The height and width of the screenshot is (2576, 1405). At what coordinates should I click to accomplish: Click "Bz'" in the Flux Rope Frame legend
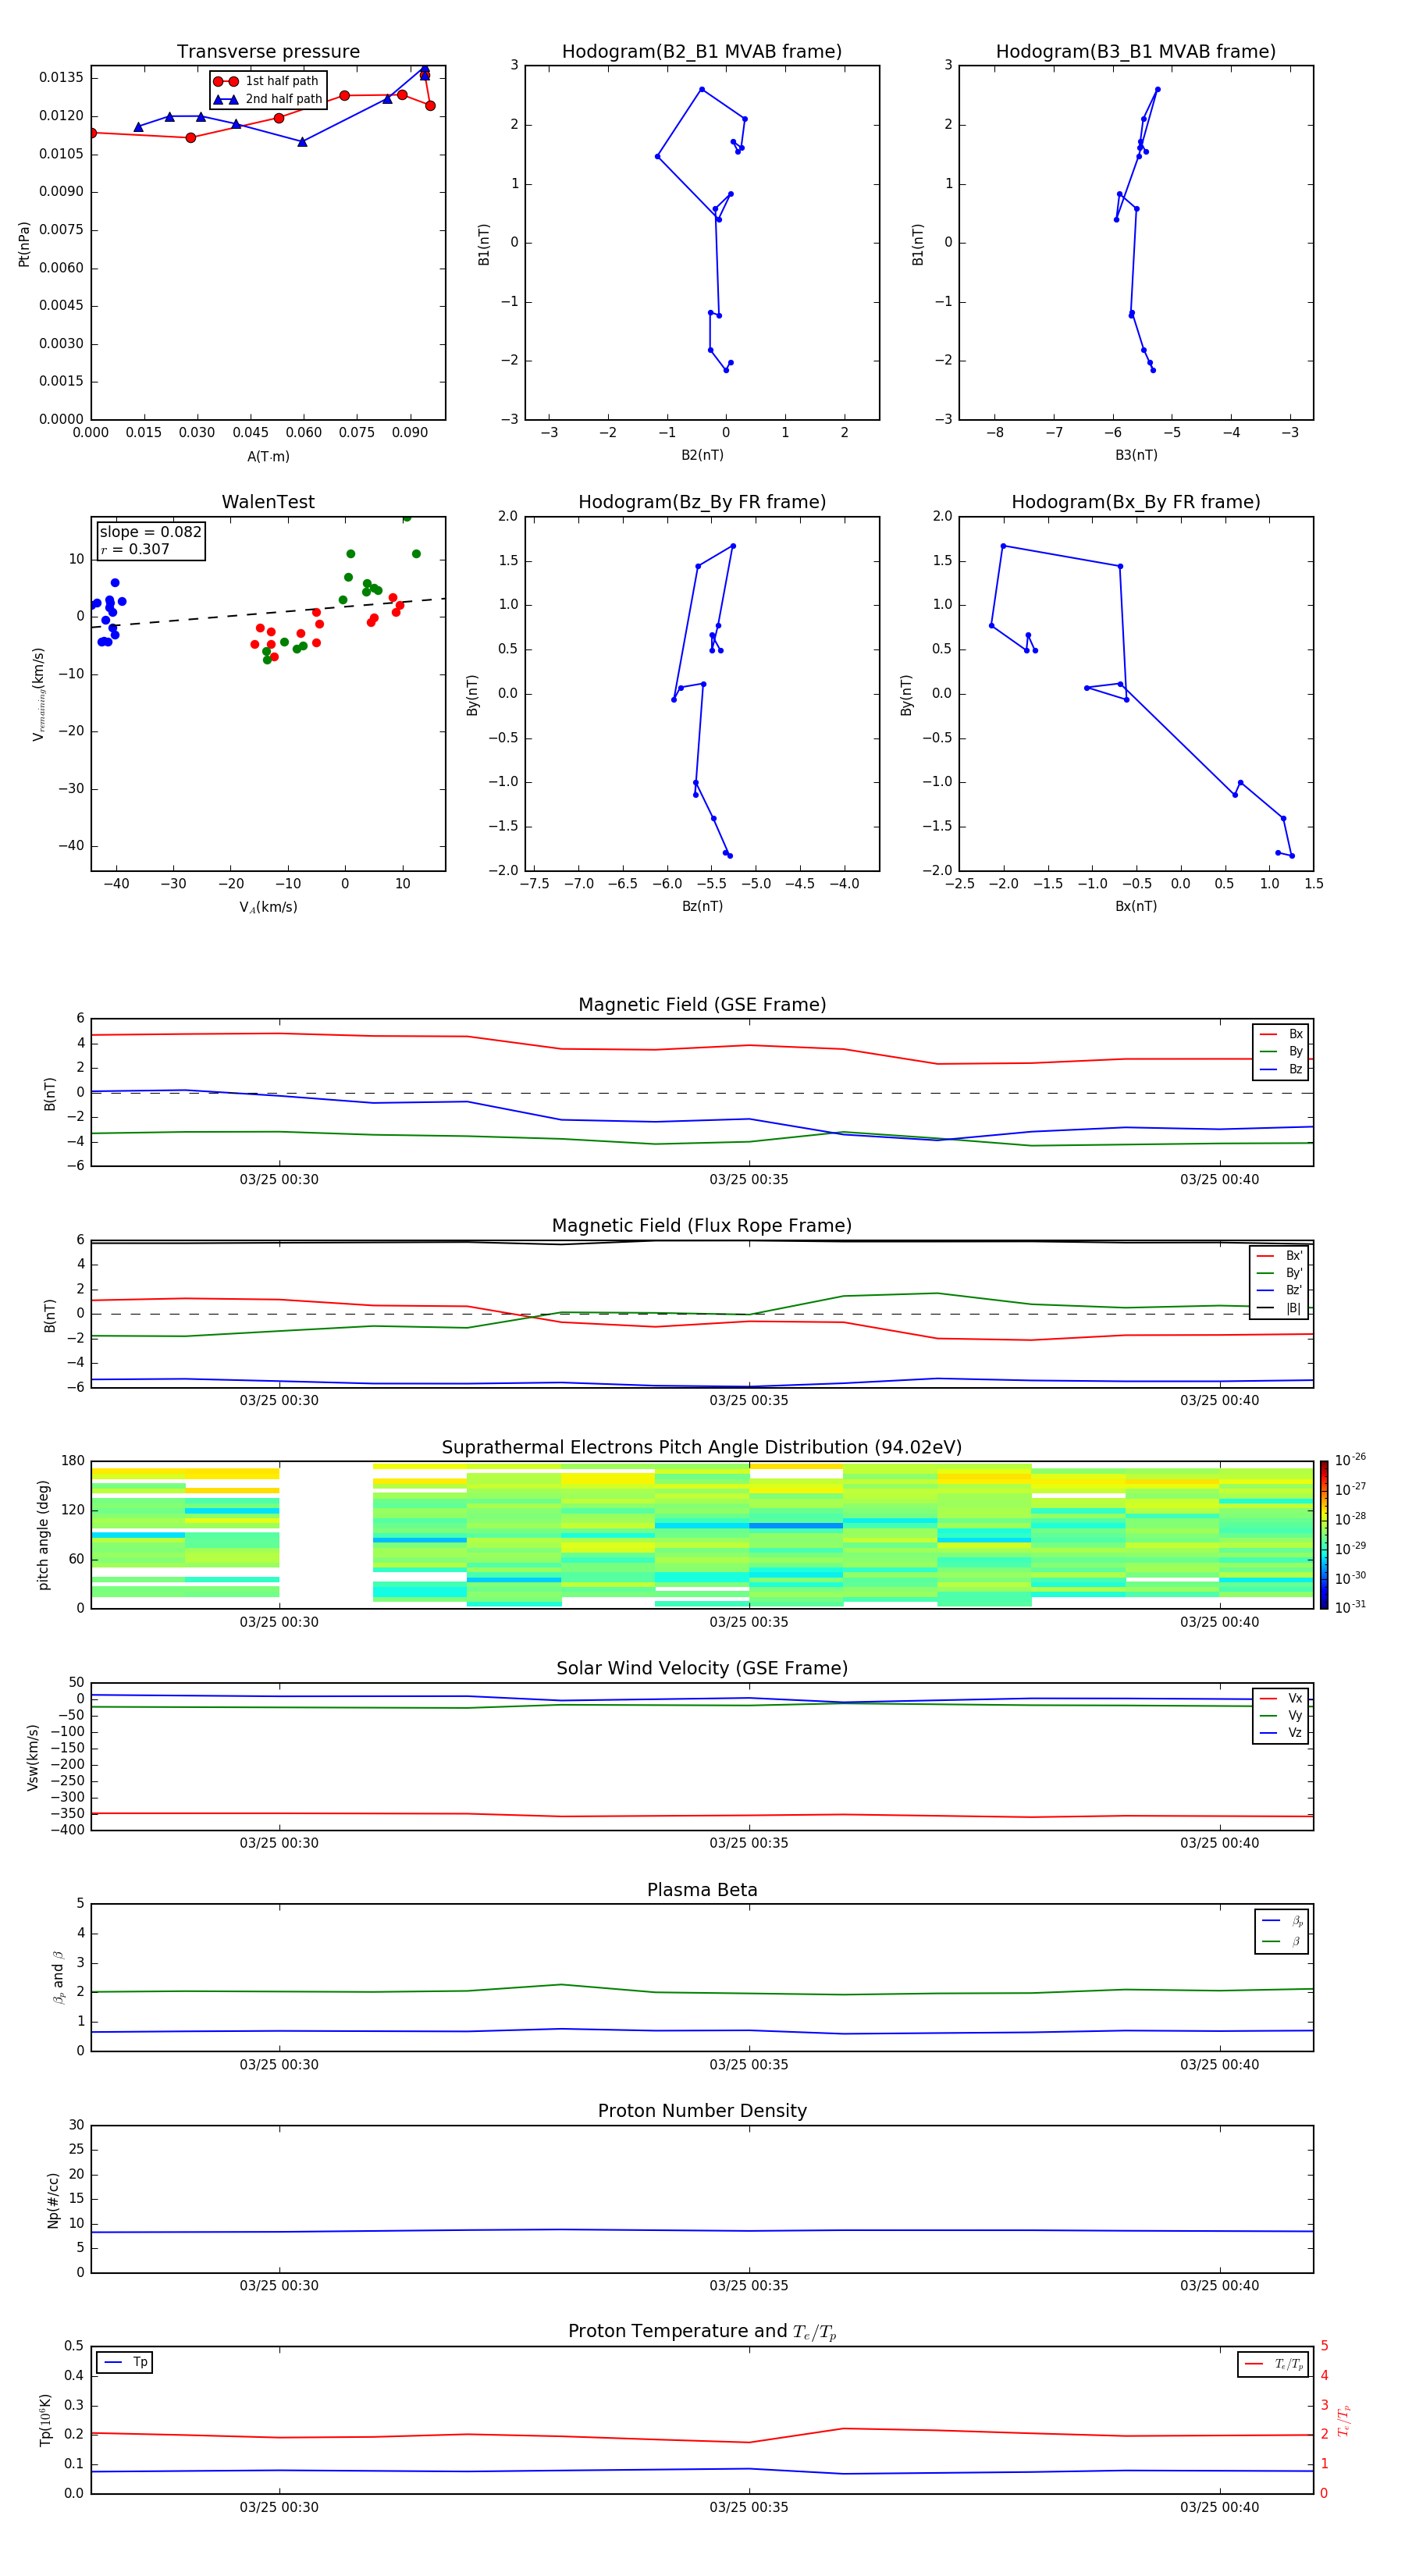(x=1294, y=1290)
